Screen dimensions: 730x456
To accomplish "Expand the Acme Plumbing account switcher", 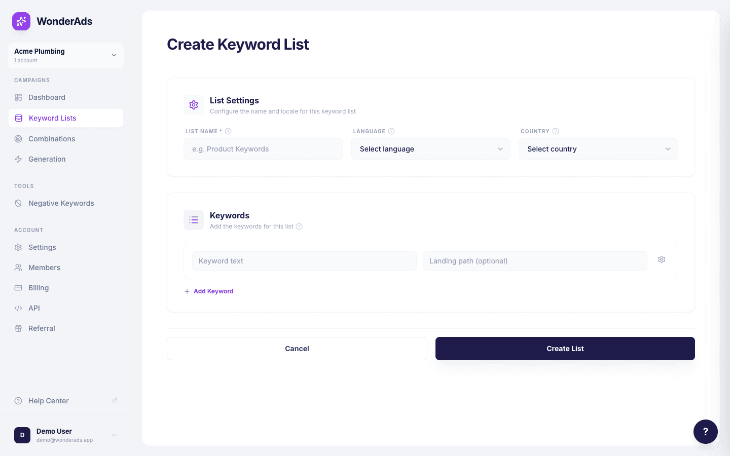I will point(66,55).
